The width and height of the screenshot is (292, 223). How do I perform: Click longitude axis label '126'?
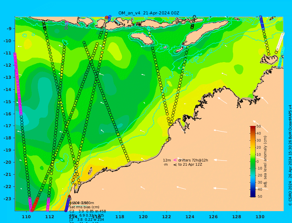[213, 217]
